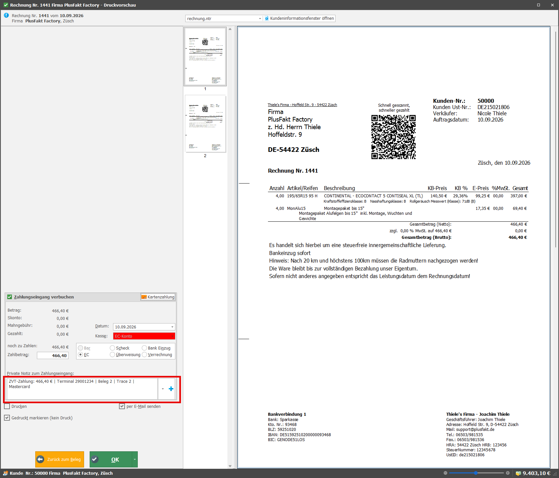Screen dimensions: 559x478
Task: Click the zoom-in plus icon in status bar
Action: tap(508, 473)
